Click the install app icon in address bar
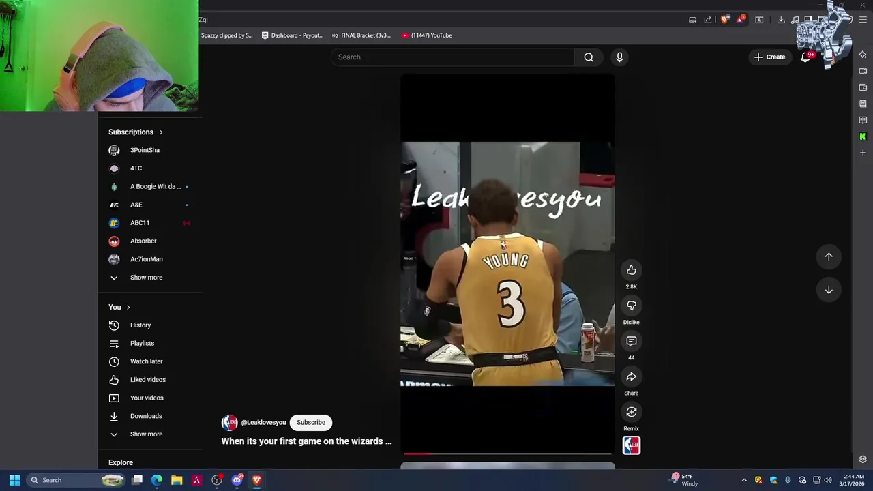Screen dimensions: 873x491 (692, 20)
